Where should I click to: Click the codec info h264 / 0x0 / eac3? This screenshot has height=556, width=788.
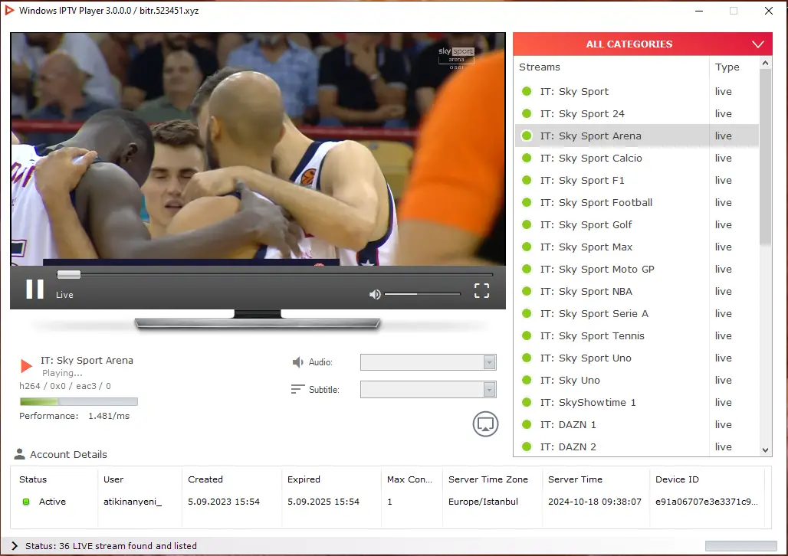tap(65, 386)
